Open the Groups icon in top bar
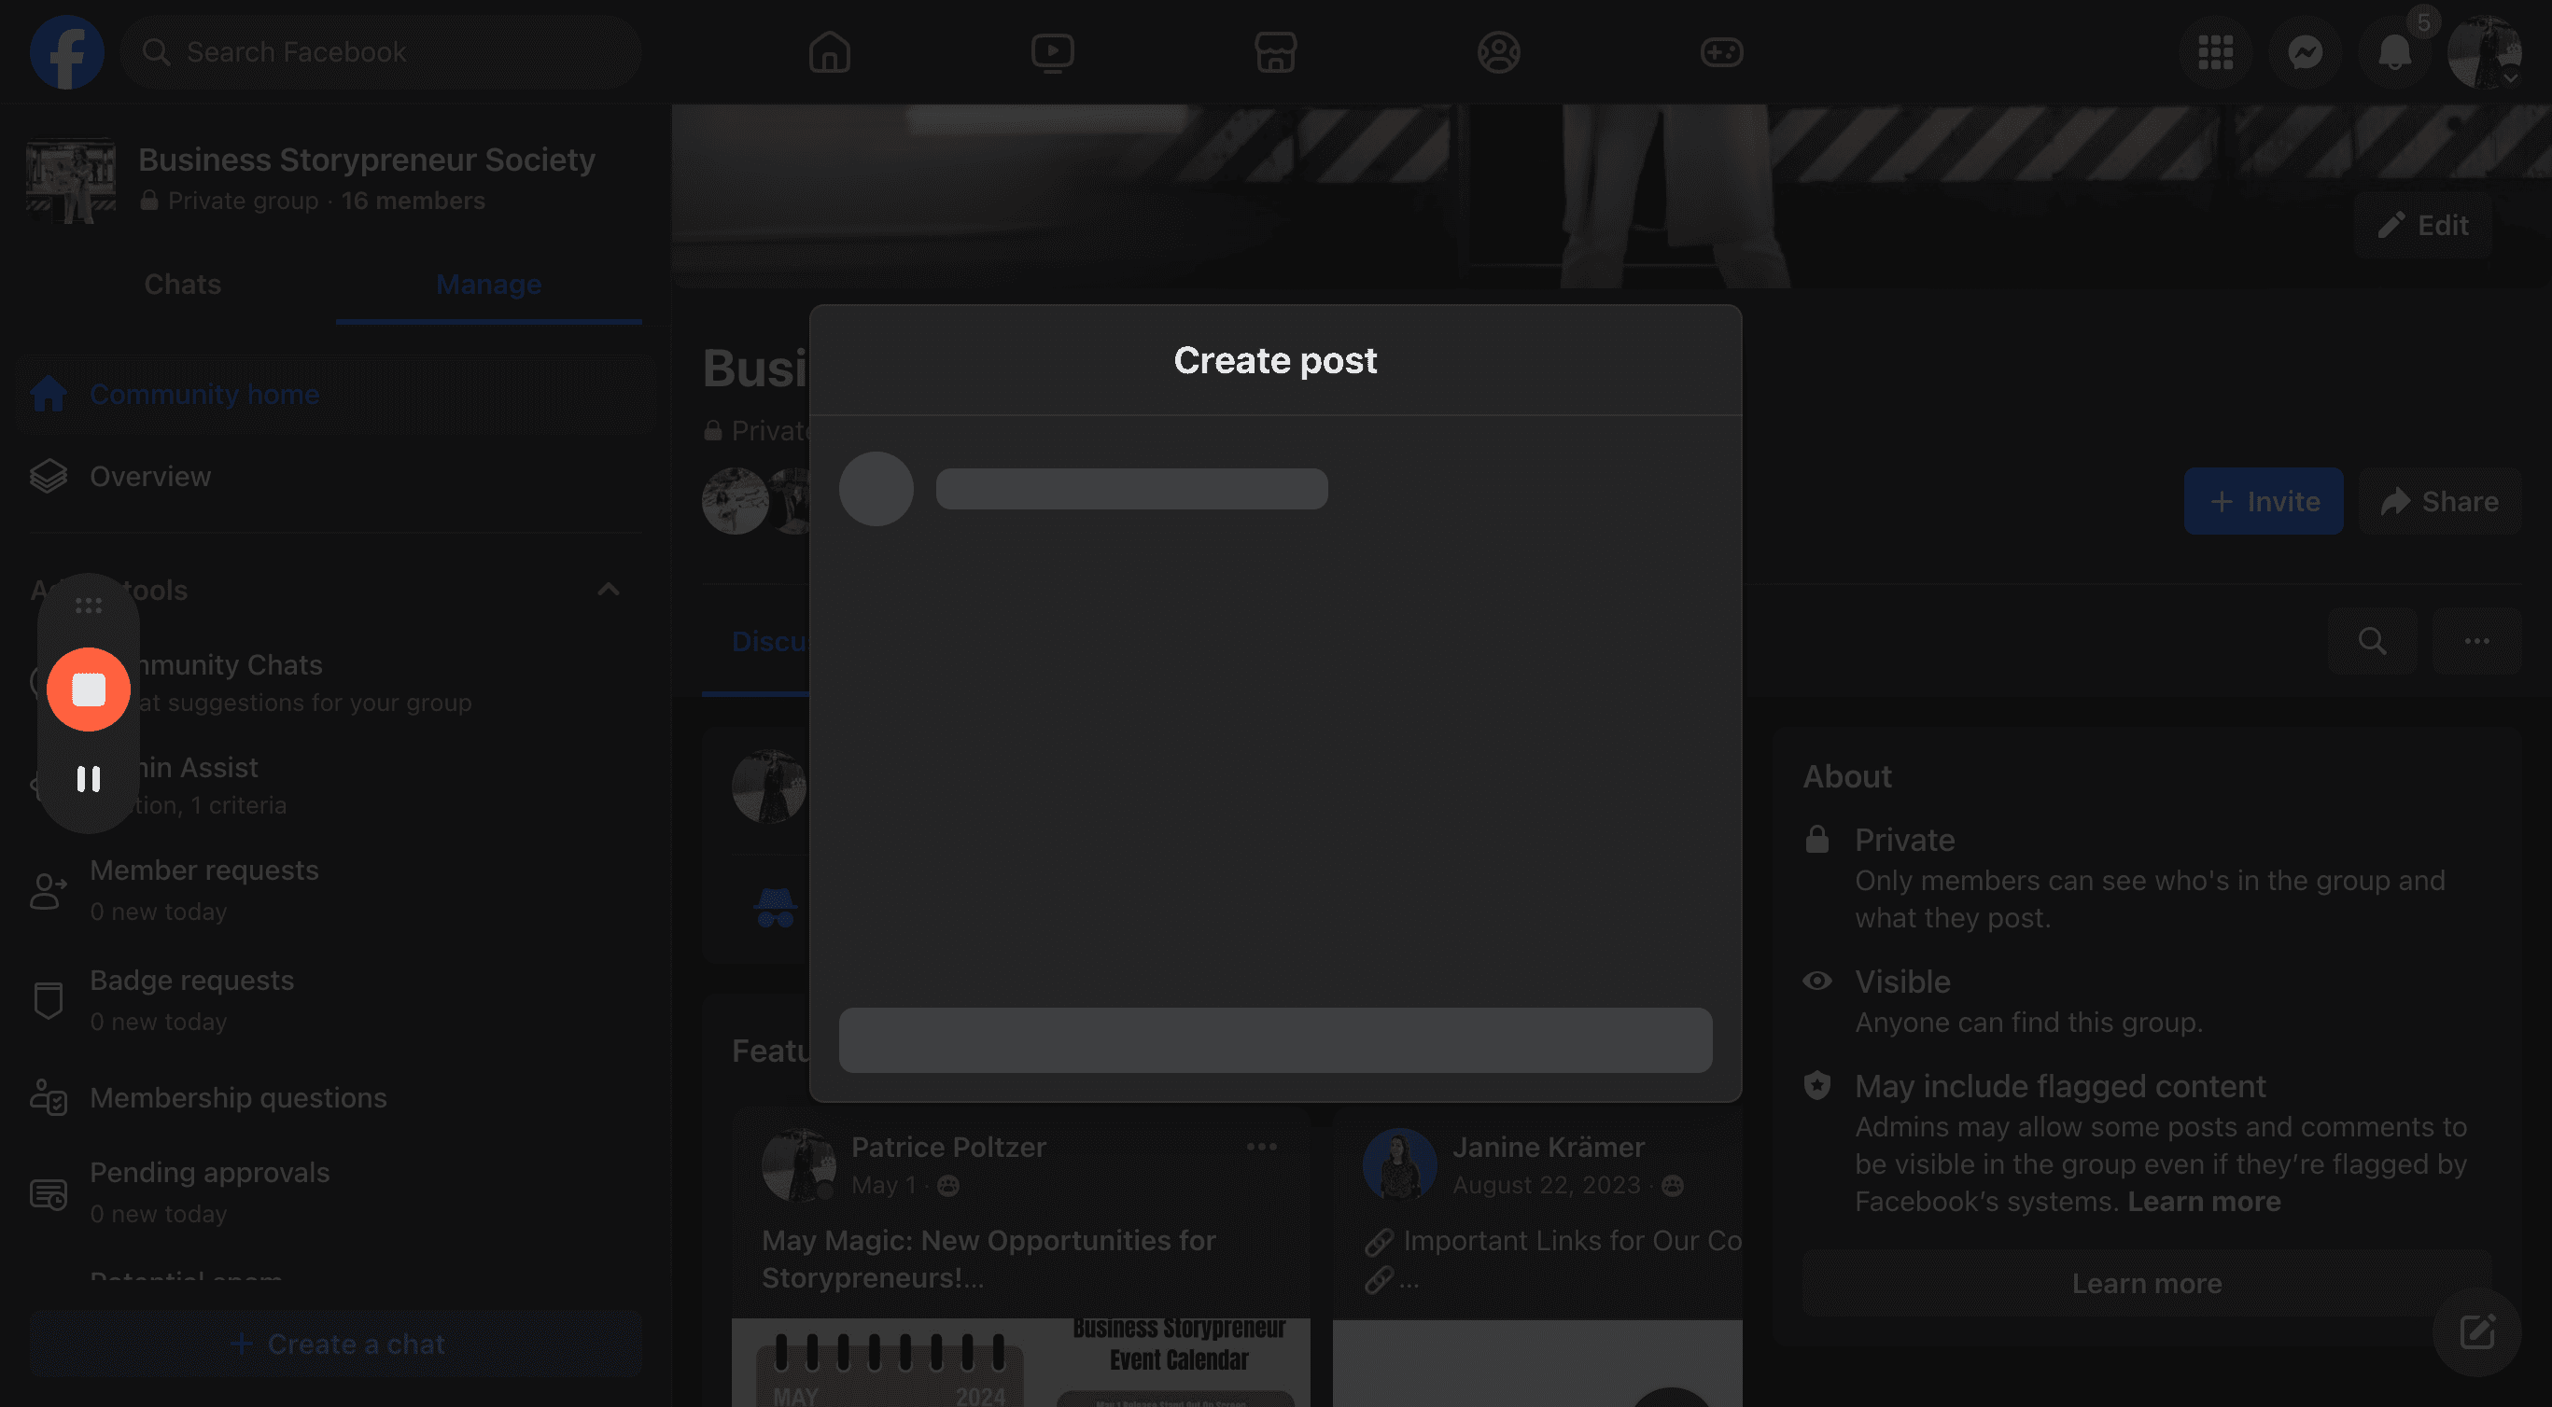2552x1407 pixels. (x=1498, y=51)
